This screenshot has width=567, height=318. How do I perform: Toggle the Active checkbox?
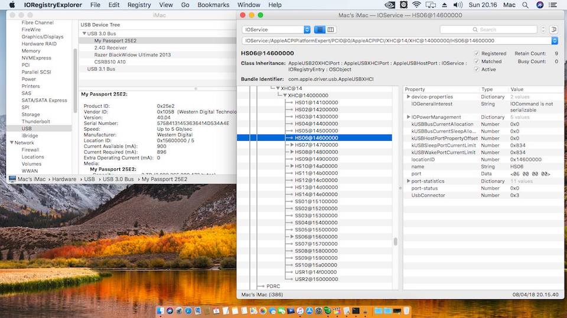click(476, 69)
